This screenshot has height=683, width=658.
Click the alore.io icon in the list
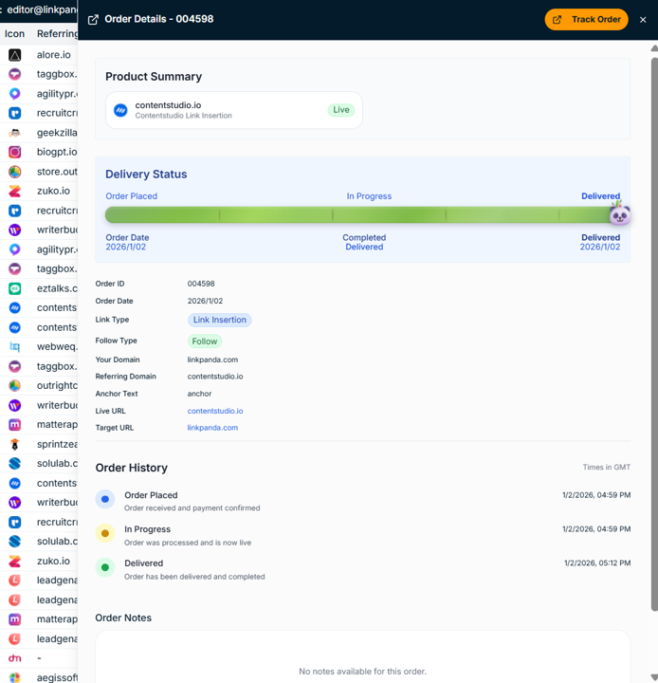15,55
